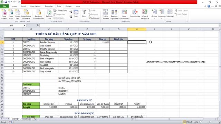The height and width of the screenshot is (124, 221).
Task: Click the Consolidate icon
Action: (x=135, y=14)
